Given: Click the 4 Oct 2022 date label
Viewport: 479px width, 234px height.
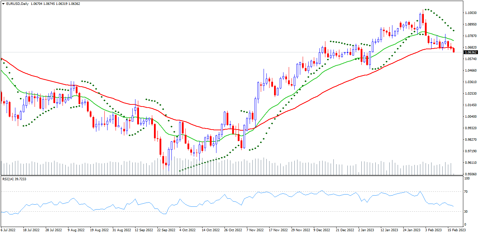Looking at the screenshot, I should tap(188, 231).
